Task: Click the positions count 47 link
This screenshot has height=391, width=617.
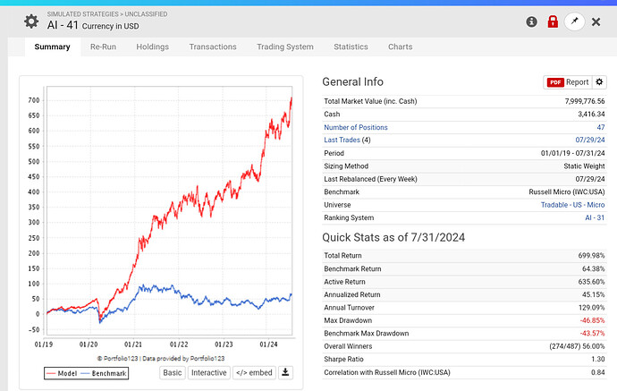Action: (601, 127)
